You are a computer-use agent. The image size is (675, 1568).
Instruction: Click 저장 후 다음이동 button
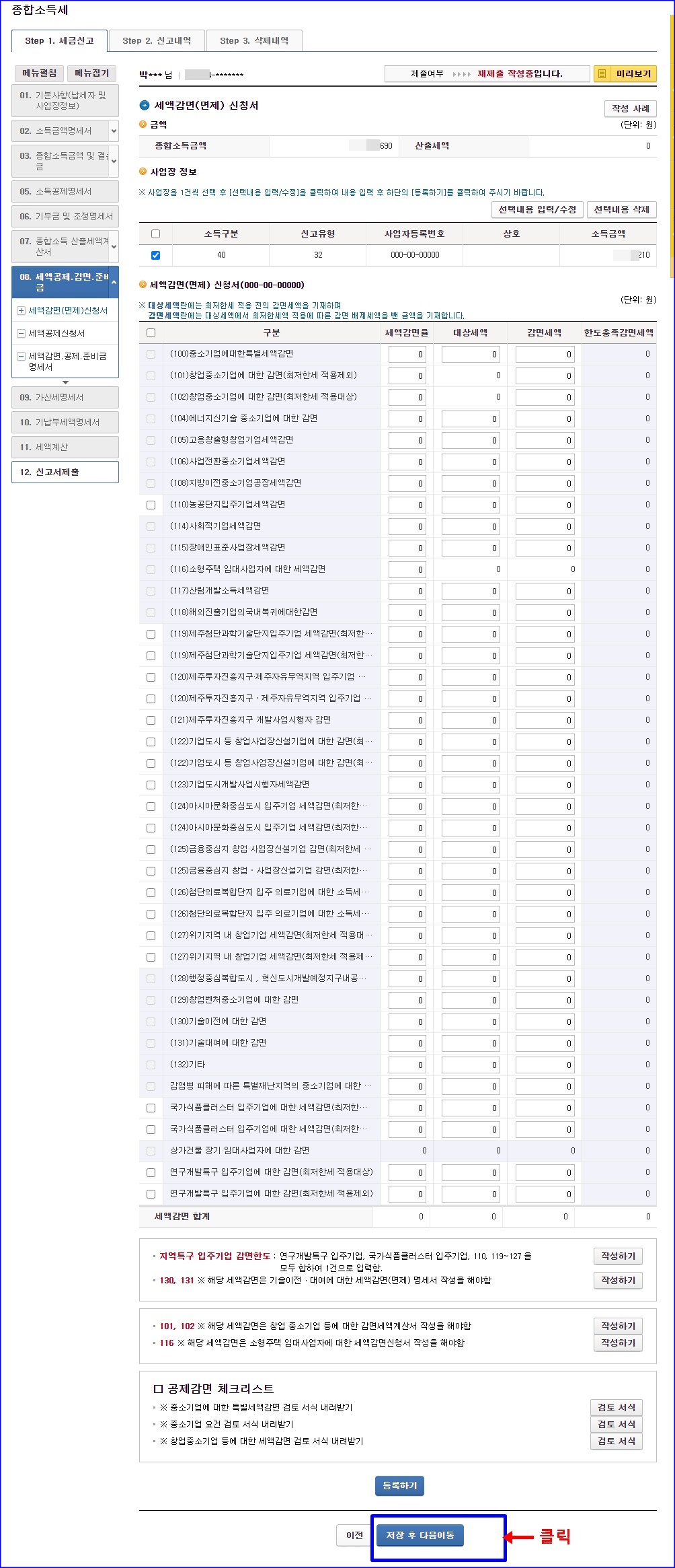(420, 1535)
